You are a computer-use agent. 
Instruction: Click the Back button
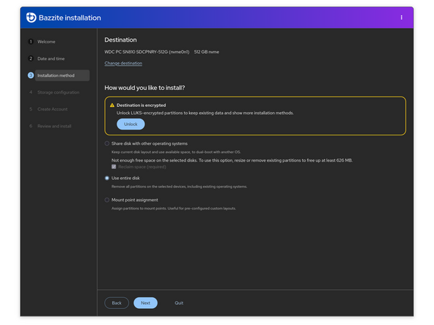point(117,303)
